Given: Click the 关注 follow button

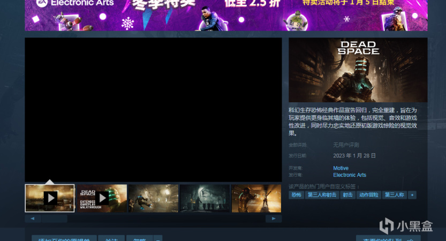Looking at the screenshot, I should click(x=111, y=239).
